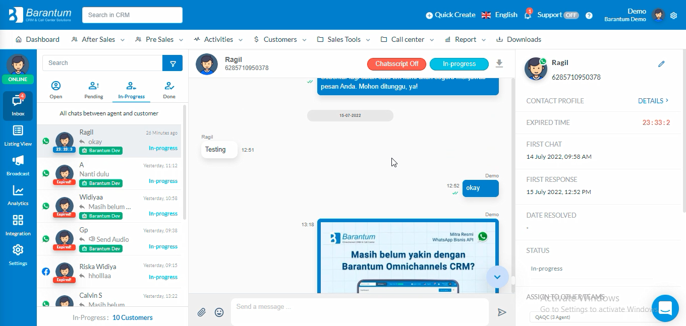Toggle Support OFF switch
The width and height of the screenshot is (686, 326).
[571, 15]
